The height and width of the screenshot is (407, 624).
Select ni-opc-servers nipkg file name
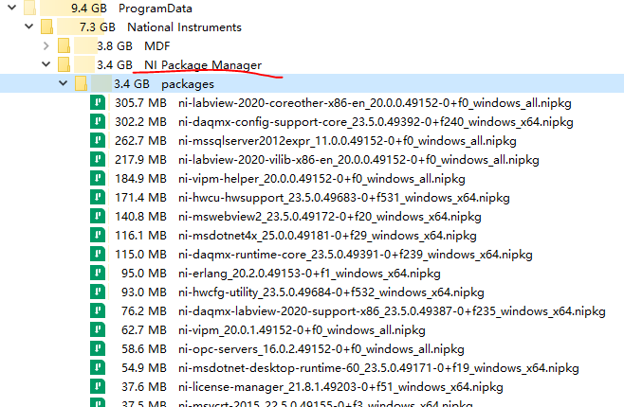pos(321,349)
